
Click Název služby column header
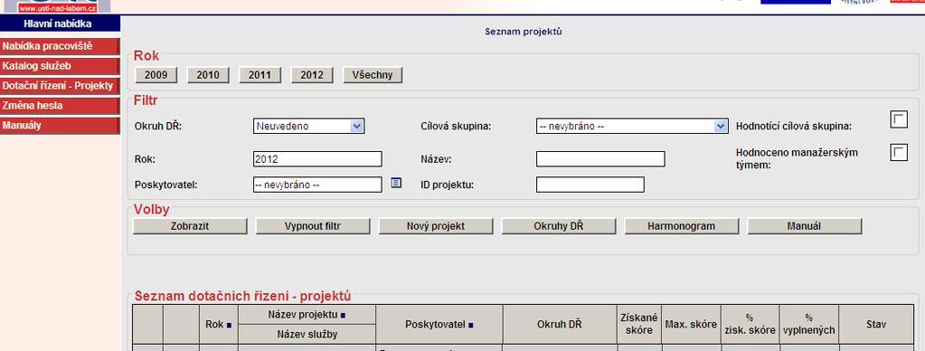click(x=307, y=335)
